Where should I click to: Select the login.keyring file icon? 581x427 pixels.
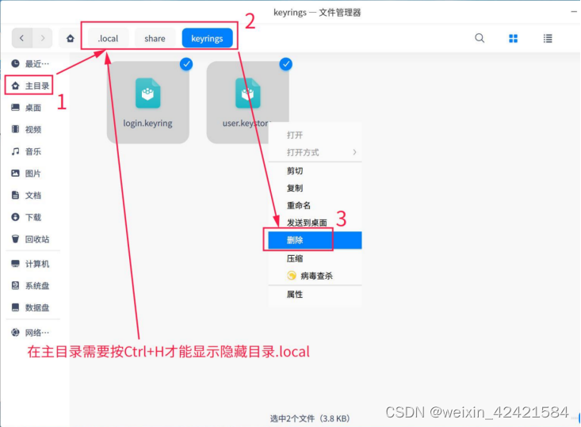(148, 93)
